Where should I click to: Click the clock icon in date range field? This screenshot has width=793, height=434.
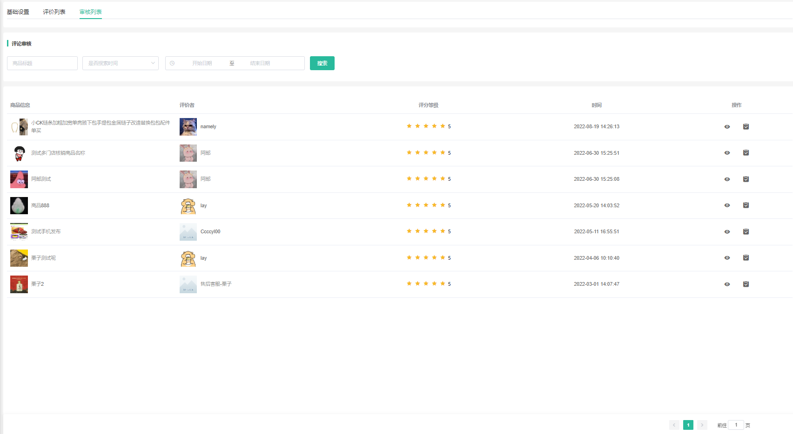pyautogui.click(x=172, y=63)
